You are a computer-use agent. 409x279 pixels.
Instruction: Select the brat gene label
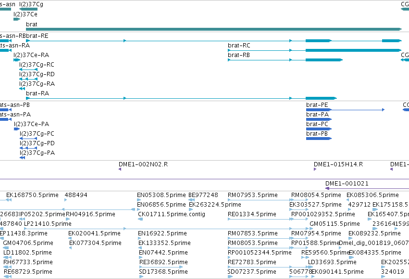[x=32, y=24]
